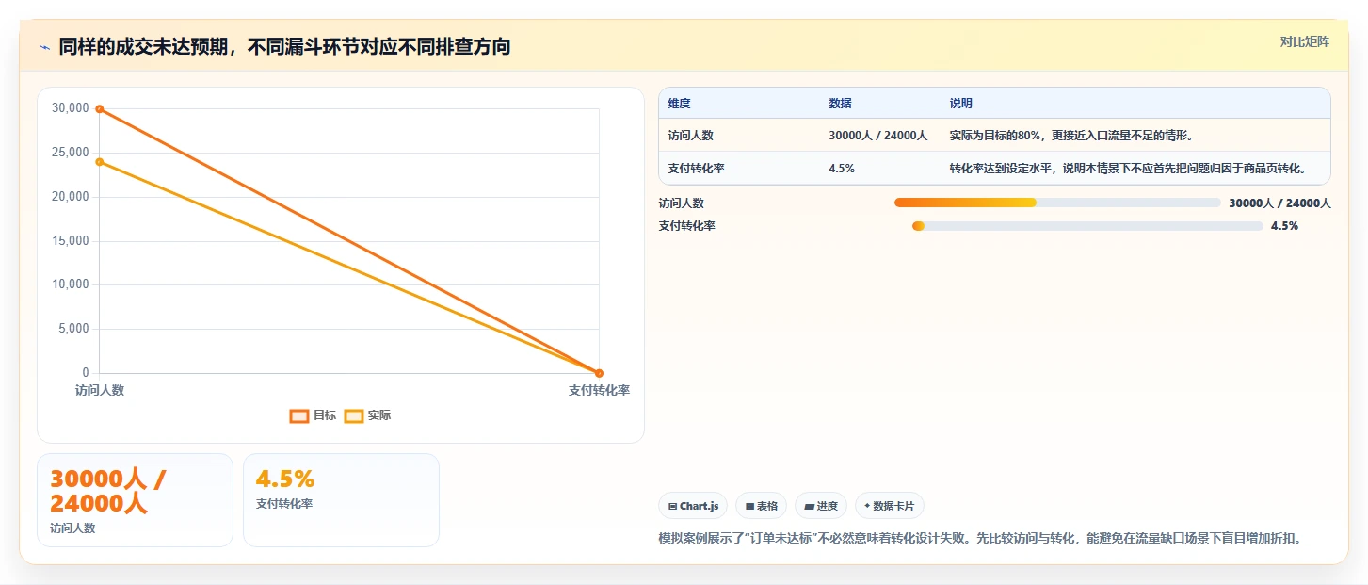Click the 访问人数 progress bar
This screenshot has width=1368, height=585.
(x=1057, y=203)
